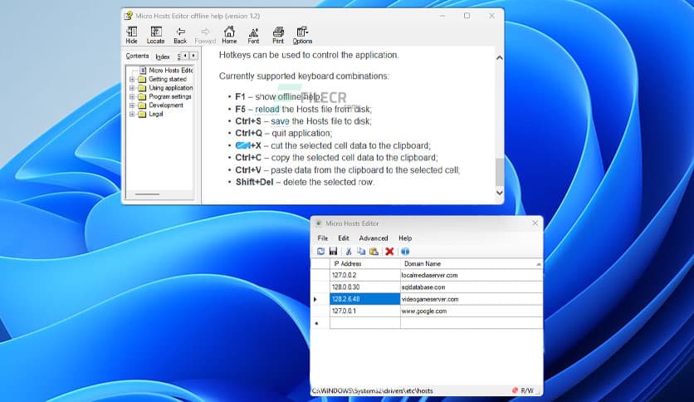
Task: Switch to the Index tab
Action: (x=163, y=56)
